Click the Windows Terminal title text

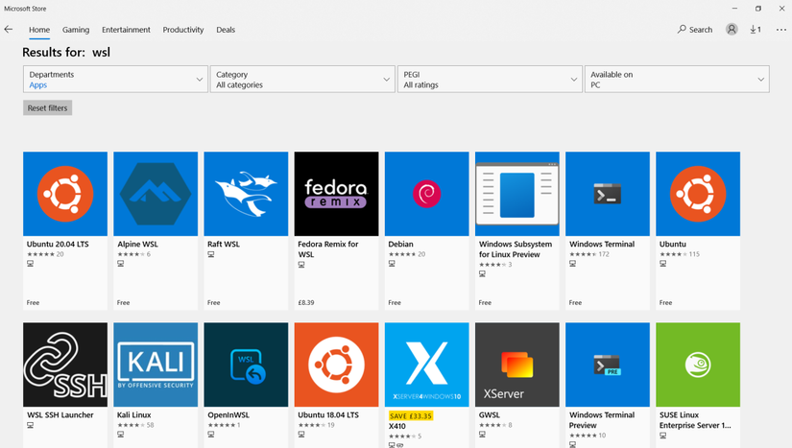tap(602, 245)
